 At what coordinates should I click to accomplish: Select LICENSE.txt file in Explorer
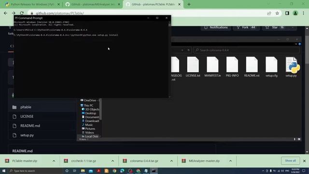[193, 67]
